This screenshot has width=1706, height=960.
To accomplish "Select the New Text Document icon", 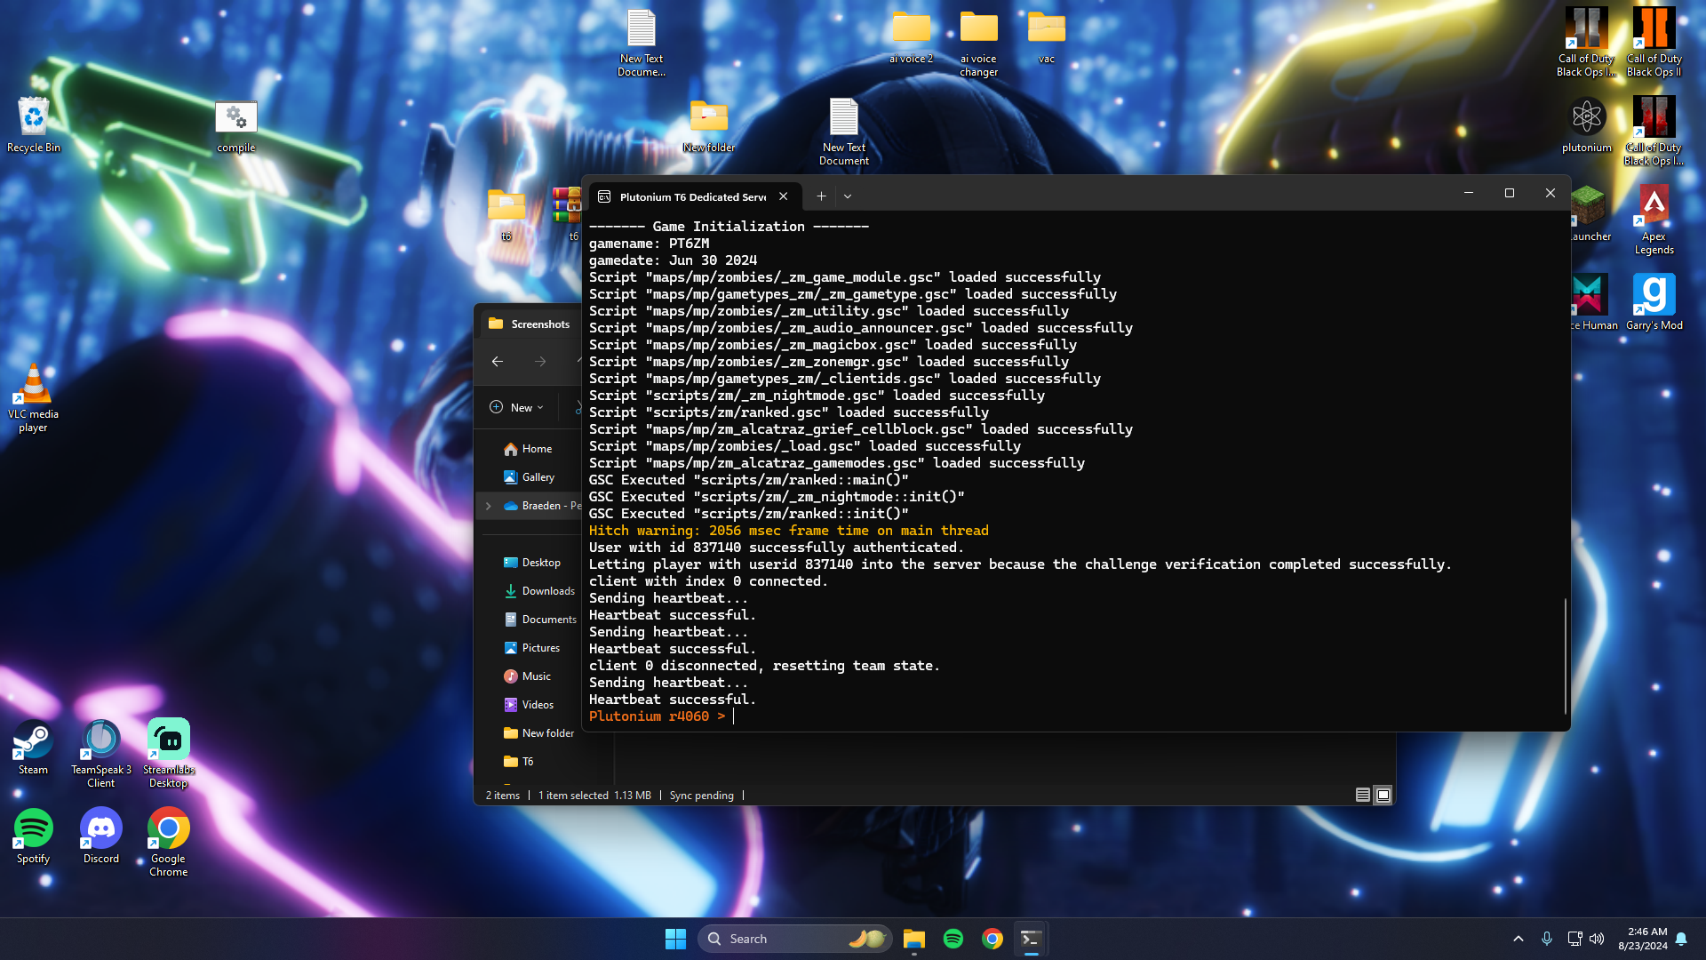I will click(x=843, y=131).
